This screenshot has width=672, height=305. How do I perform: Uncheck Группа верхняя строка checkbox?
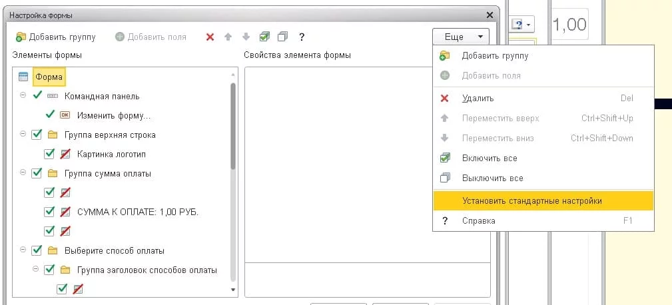tap(37, 135)
